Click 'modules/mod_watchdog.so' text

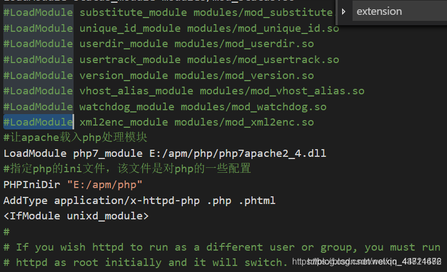point(254,107)
